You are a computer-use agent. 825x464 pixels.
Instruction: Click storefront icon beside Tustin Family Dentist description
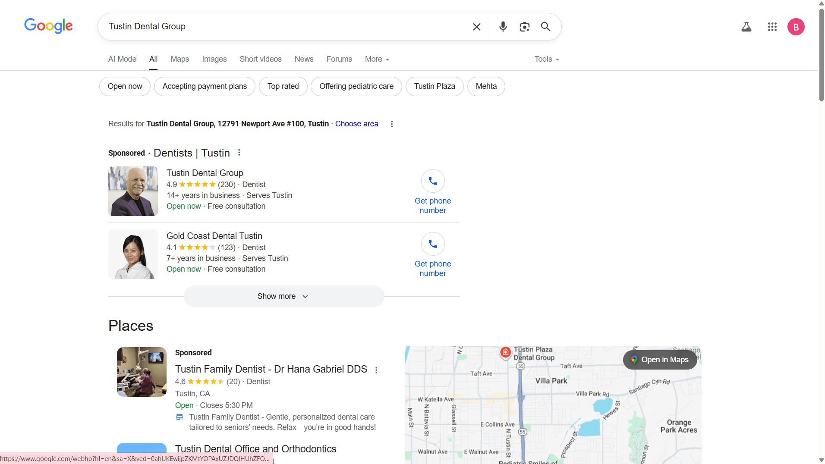[179, 417]
